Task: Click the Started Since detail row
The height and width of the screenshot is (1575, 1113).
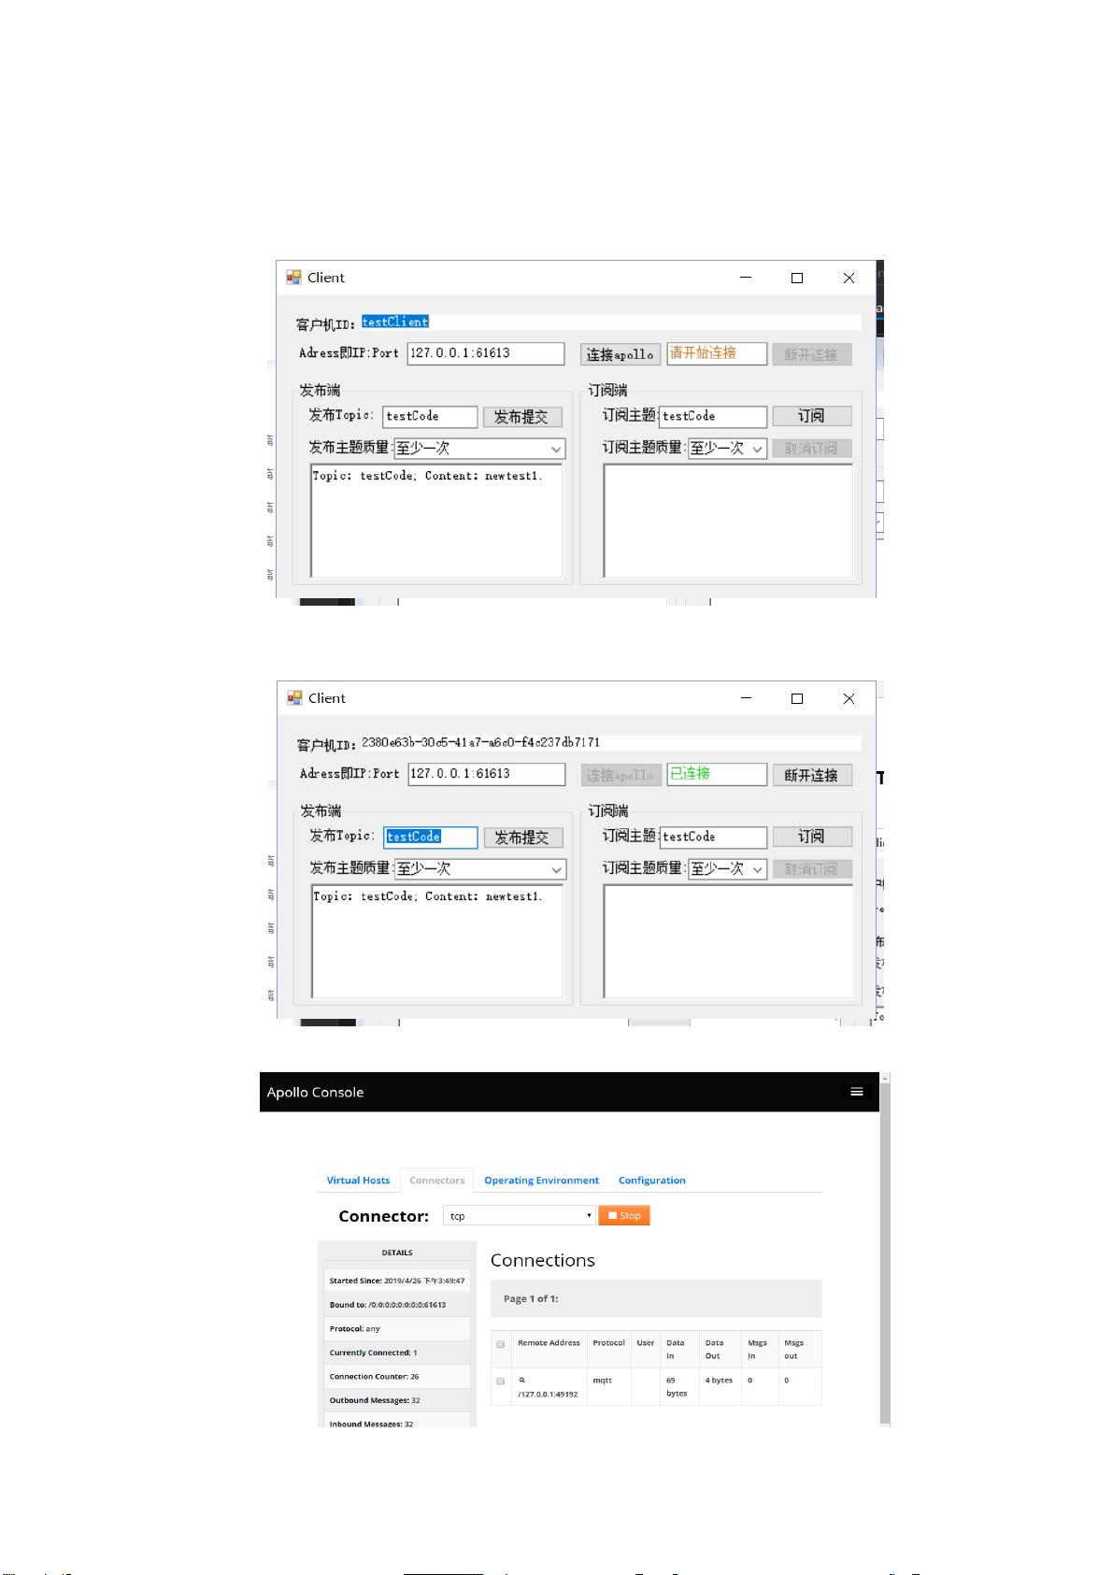Action: click(x=397, y=1281)
